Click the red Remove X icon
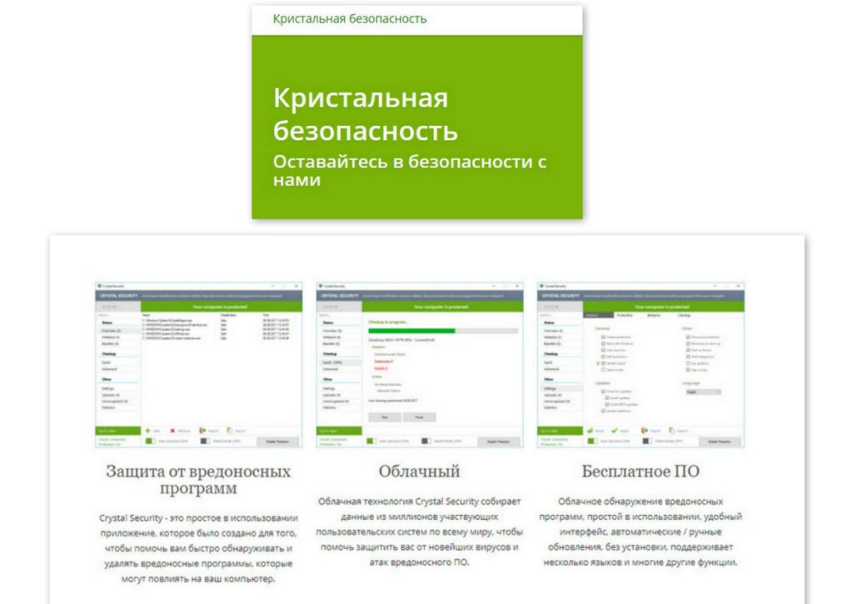 (x=172, y=431)
